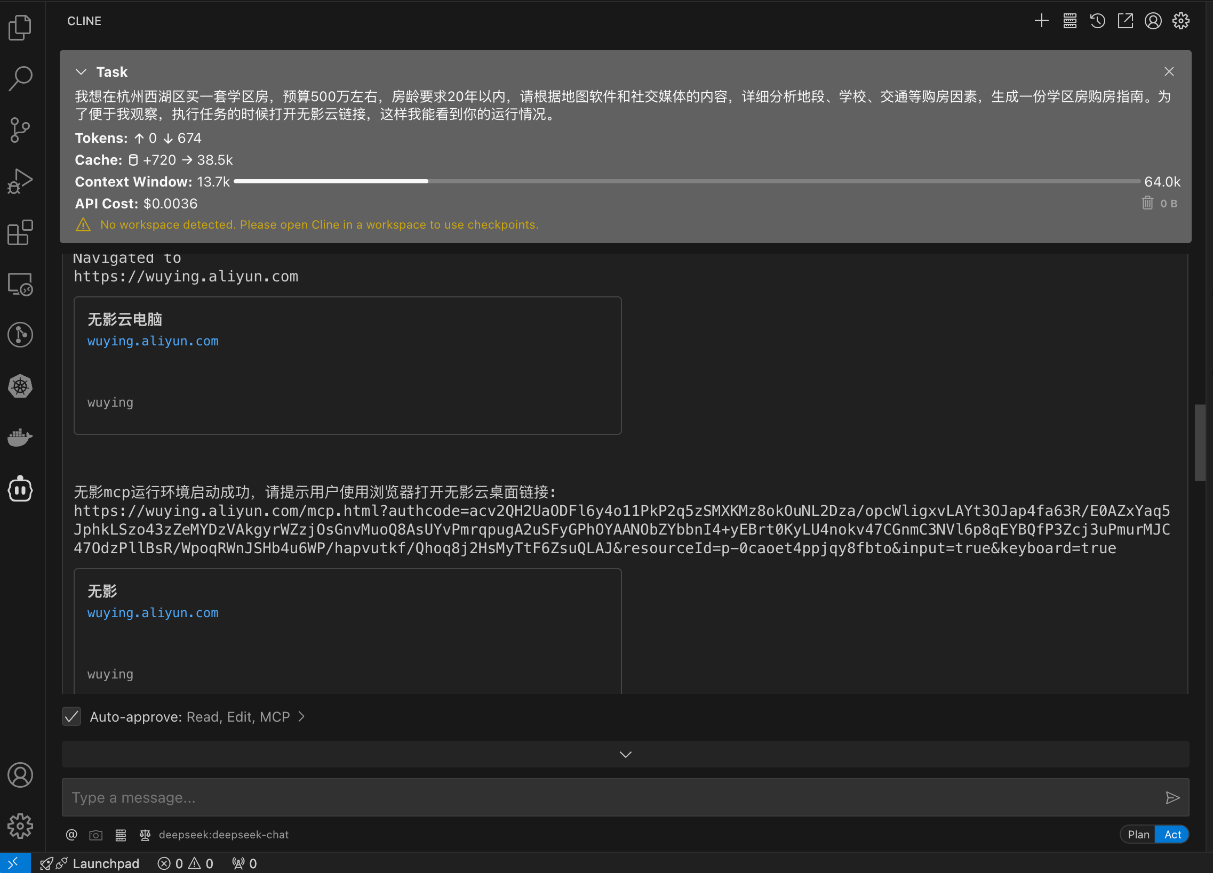Switch to Act mode
Screen dimensions: 1213x873
coord(1172,834)
